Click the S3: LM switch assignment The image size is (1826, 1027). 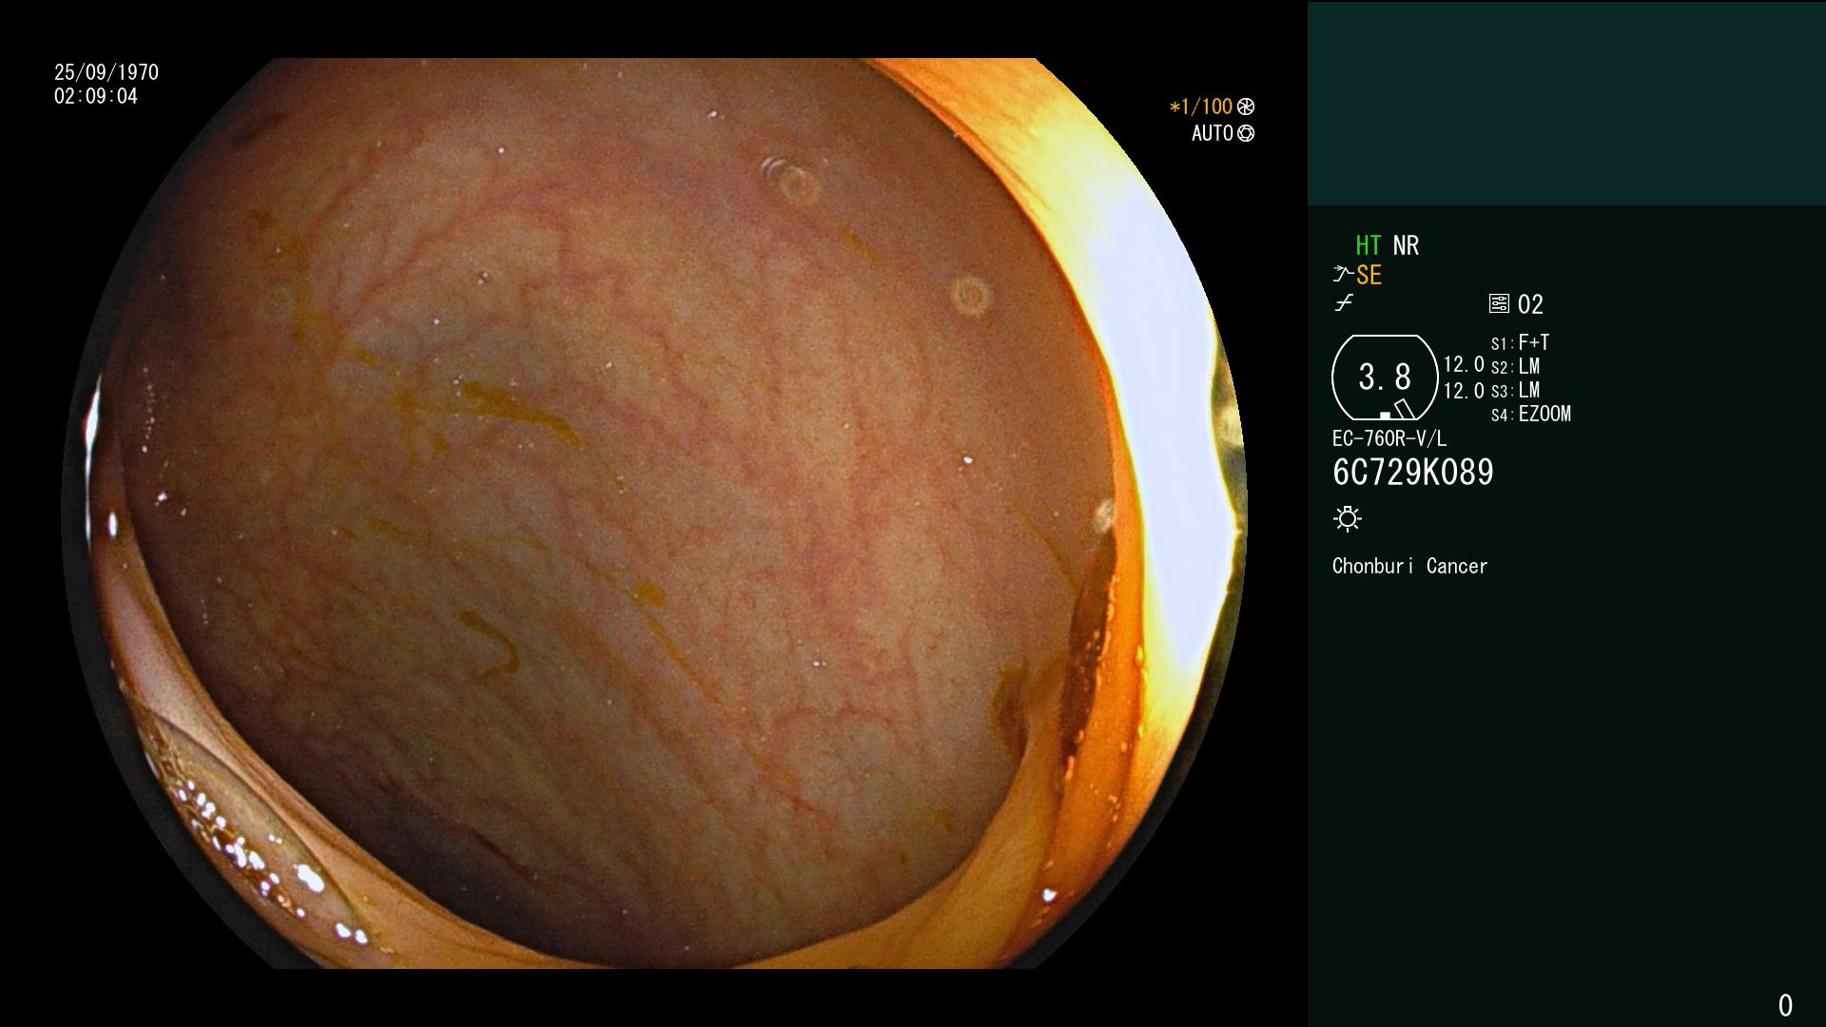[1515, 390]
